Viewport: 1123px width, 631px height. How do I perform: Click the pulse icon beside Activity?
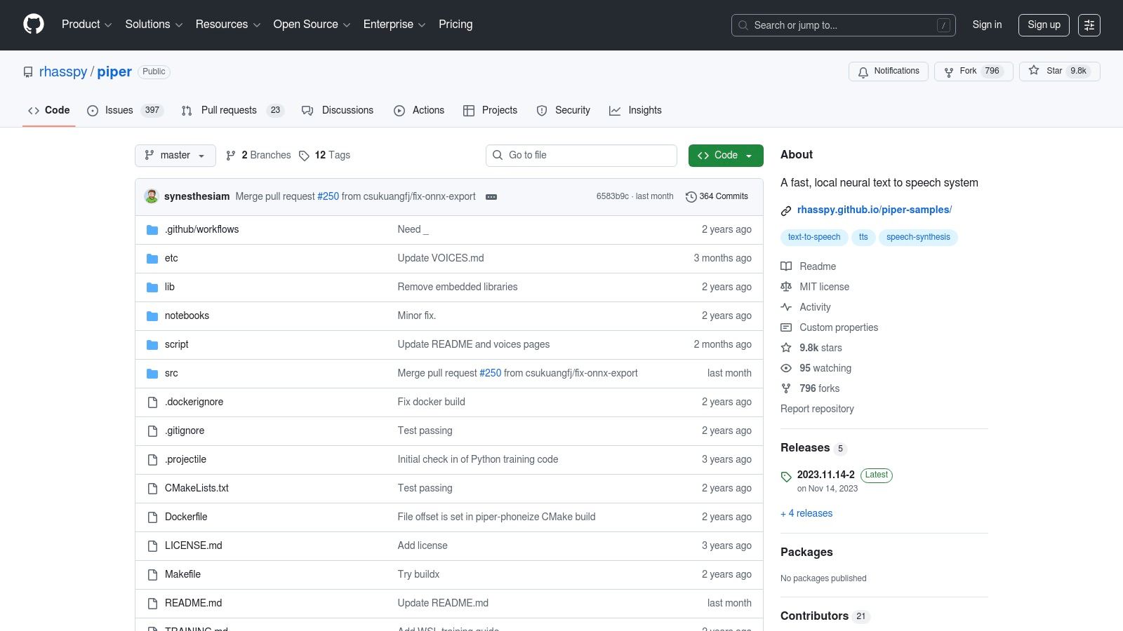[786, 307]
